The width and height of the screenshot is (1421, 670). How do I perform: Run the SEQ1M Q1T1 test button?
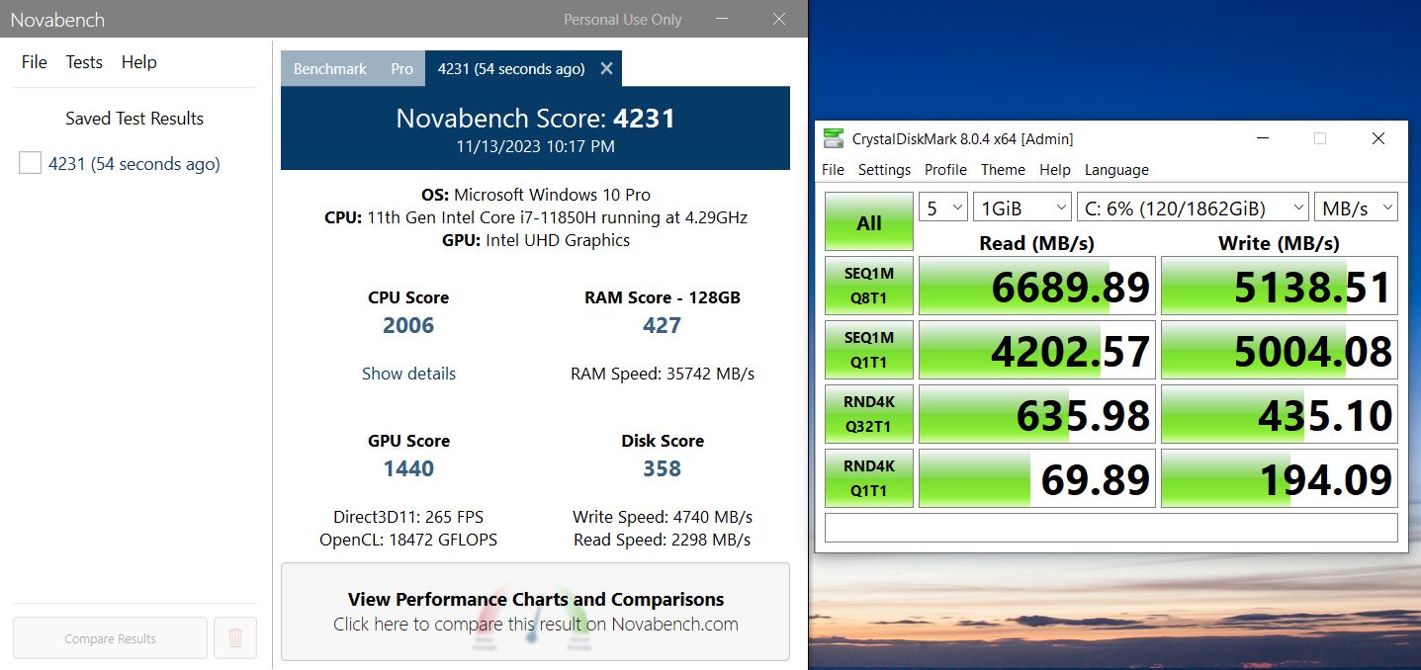[869, 350]
